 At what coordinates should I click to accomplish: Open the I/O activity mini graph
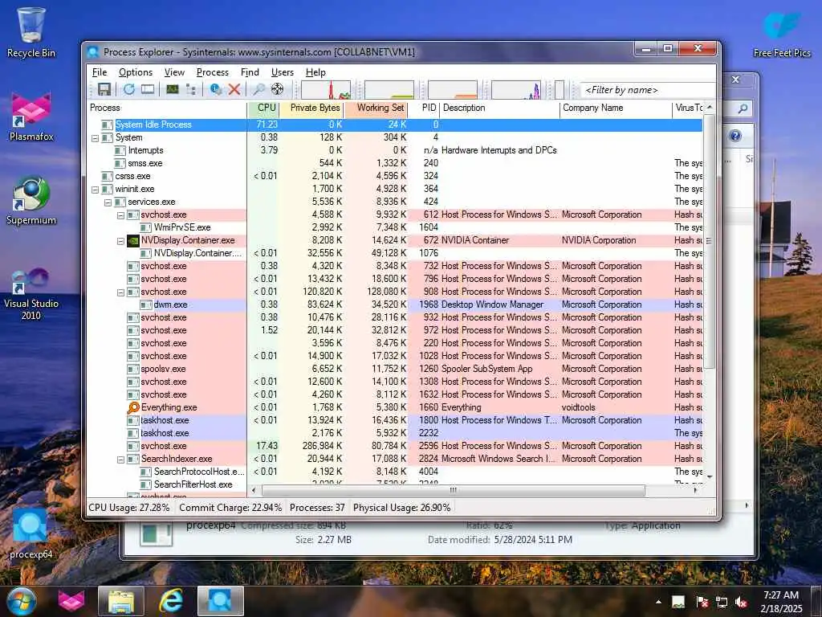coord(516,90)
